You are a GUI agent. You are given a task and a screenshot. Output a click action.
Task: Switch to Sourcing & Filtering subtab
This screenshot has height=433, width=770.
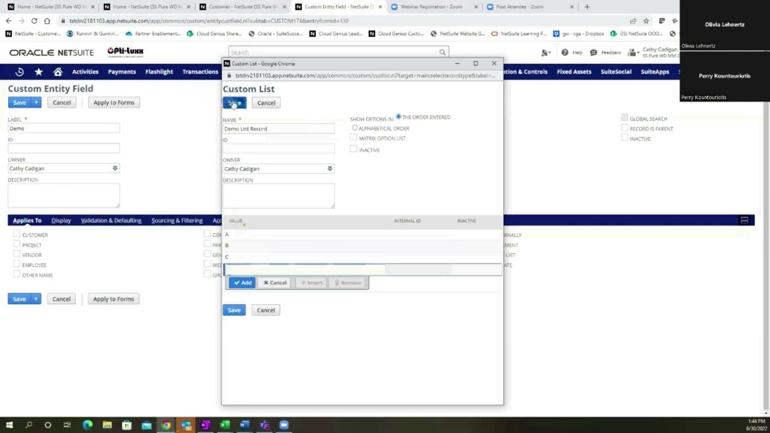(177, 221)
